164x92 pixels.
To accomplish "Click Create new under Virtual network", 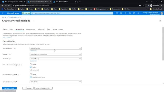I will pos(33,51).
